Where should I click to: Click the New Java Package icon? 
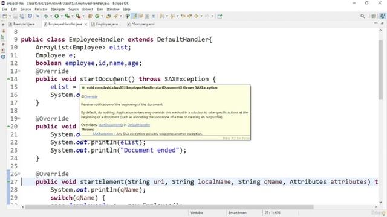coord(90,16)
